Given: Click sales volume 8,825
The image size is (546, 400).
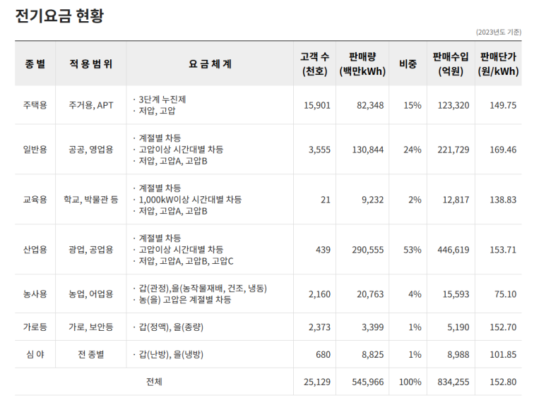Looking at the screenshot, I should 372,354.
